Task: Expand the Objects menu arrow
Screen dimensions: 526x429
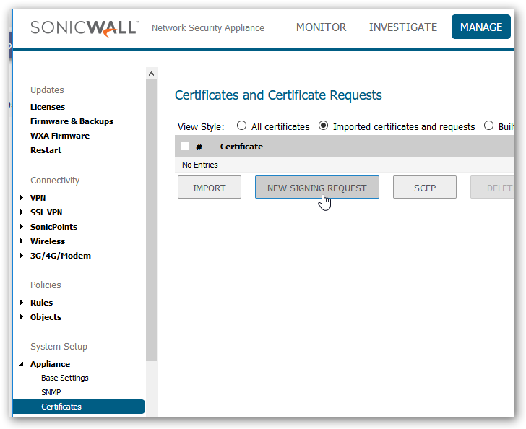Action: 21,316
